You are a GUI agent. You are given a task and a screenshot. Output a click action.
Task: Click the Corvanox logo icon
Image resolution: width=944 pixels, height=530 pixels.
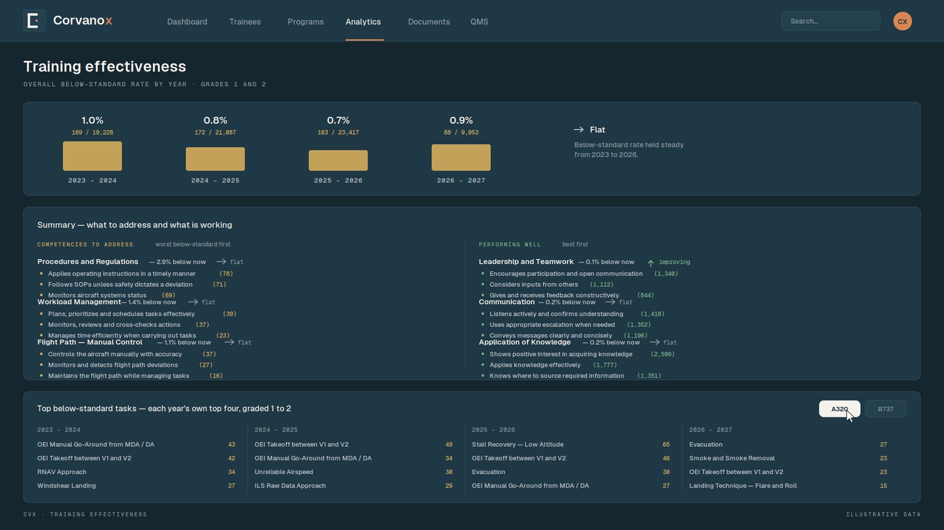[34, 21]
